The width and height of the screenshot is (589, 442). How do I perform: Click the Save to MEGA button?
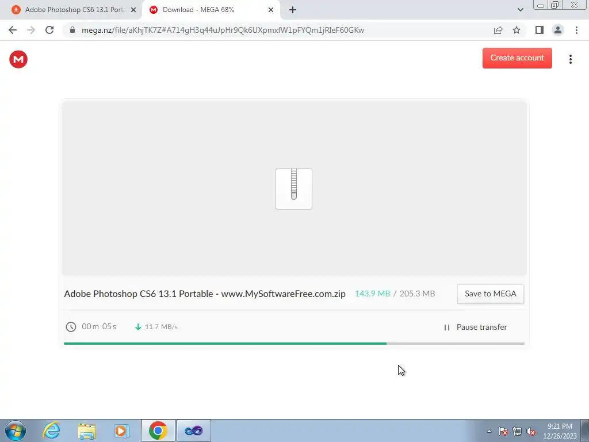pos(491,294)
